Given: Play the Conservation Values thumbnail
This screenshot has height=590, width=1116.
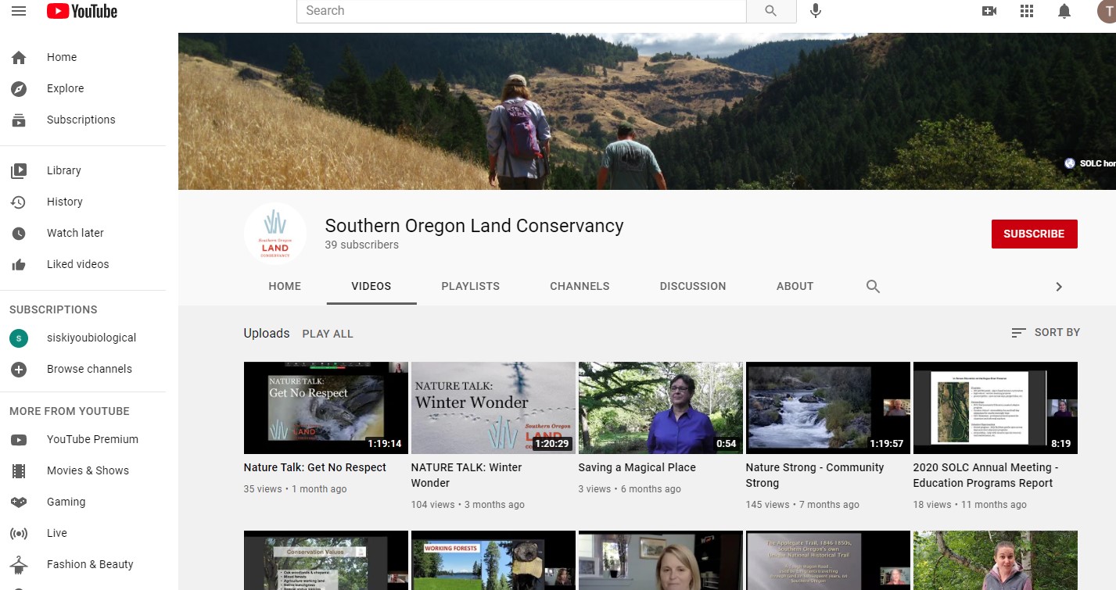Looking at the screenshot, I should pos(326,560).
